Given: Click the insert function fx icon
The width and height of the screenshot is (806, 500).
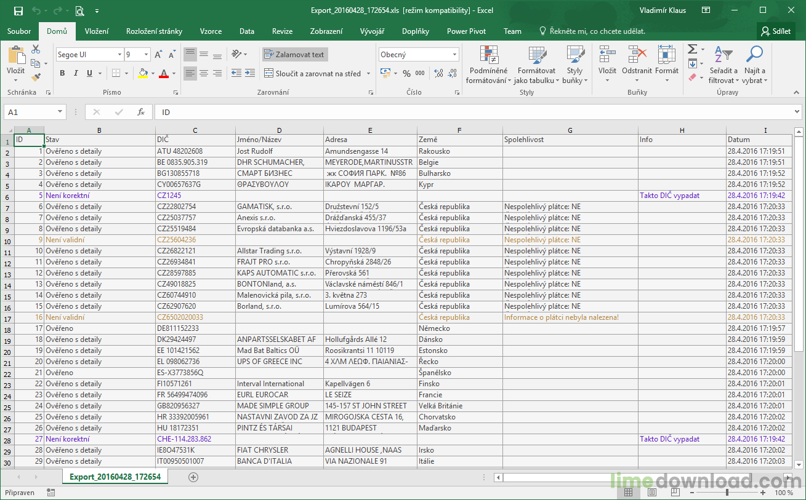Looking at the screenshot, I should (141, 112).
